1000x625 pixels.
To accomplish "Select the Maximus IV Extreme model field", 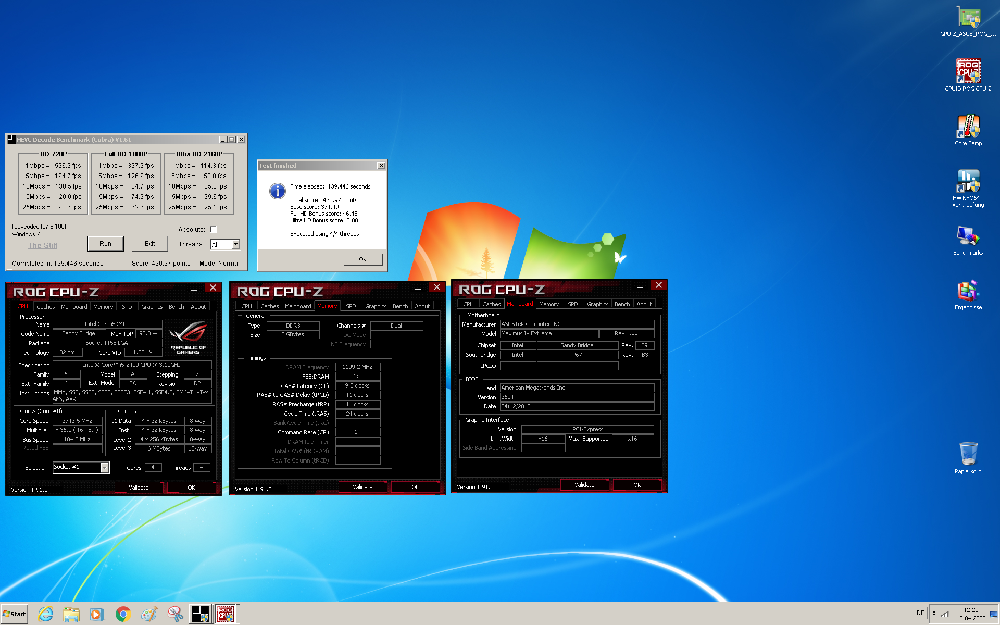I will (549, 333).
